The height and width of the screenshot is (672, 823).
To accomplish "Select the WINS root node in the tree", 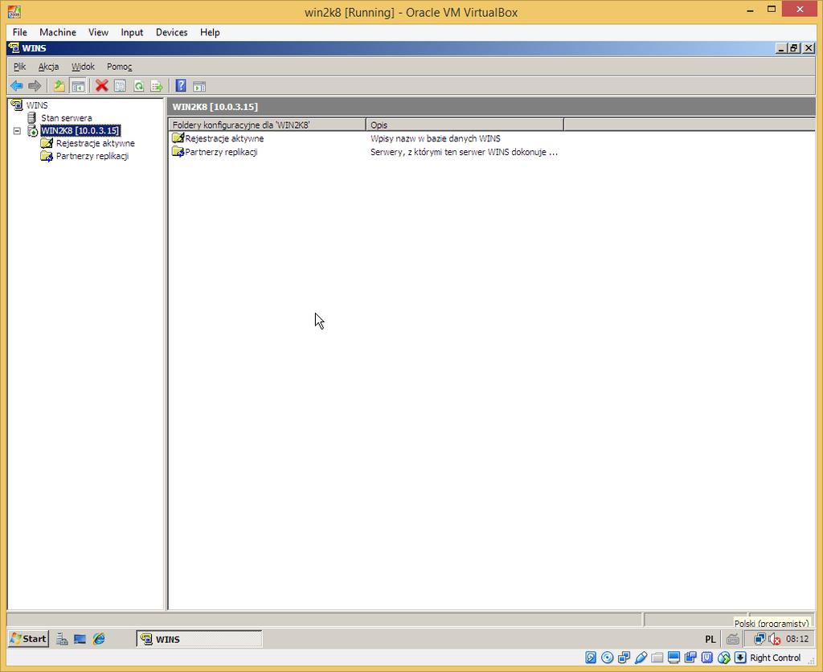I will [x=37, y=105].
